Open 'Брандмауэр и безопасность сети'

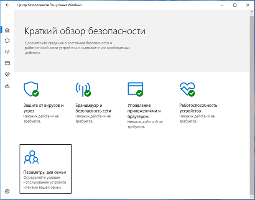93,108
